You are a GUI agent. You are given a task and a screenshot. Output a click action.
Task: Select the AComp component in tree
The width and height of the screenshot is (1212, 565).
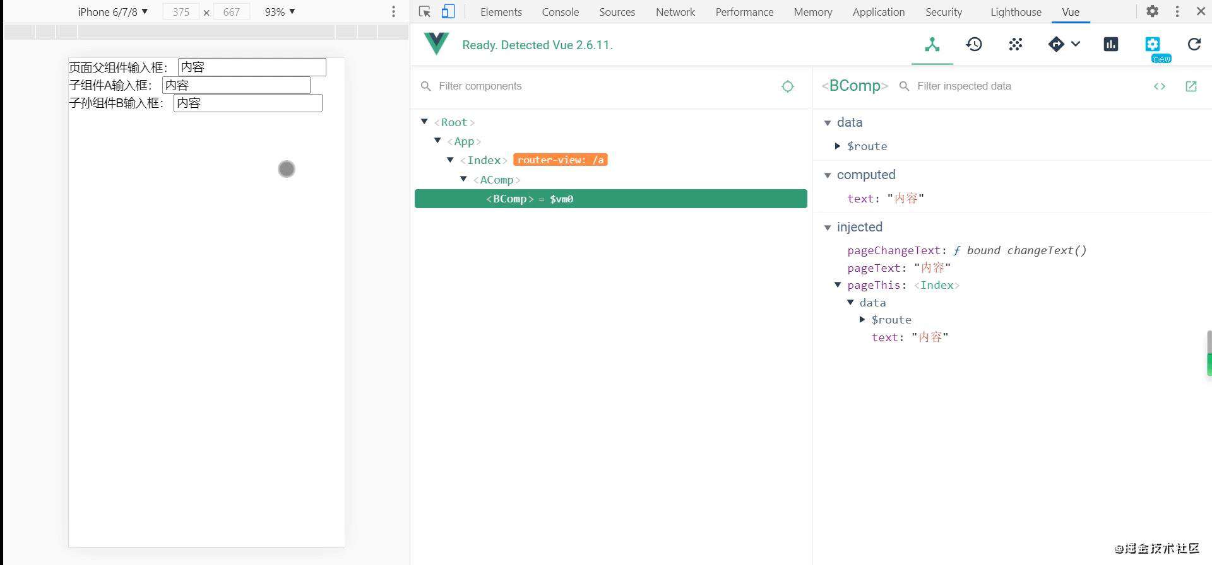pos(497,180)
